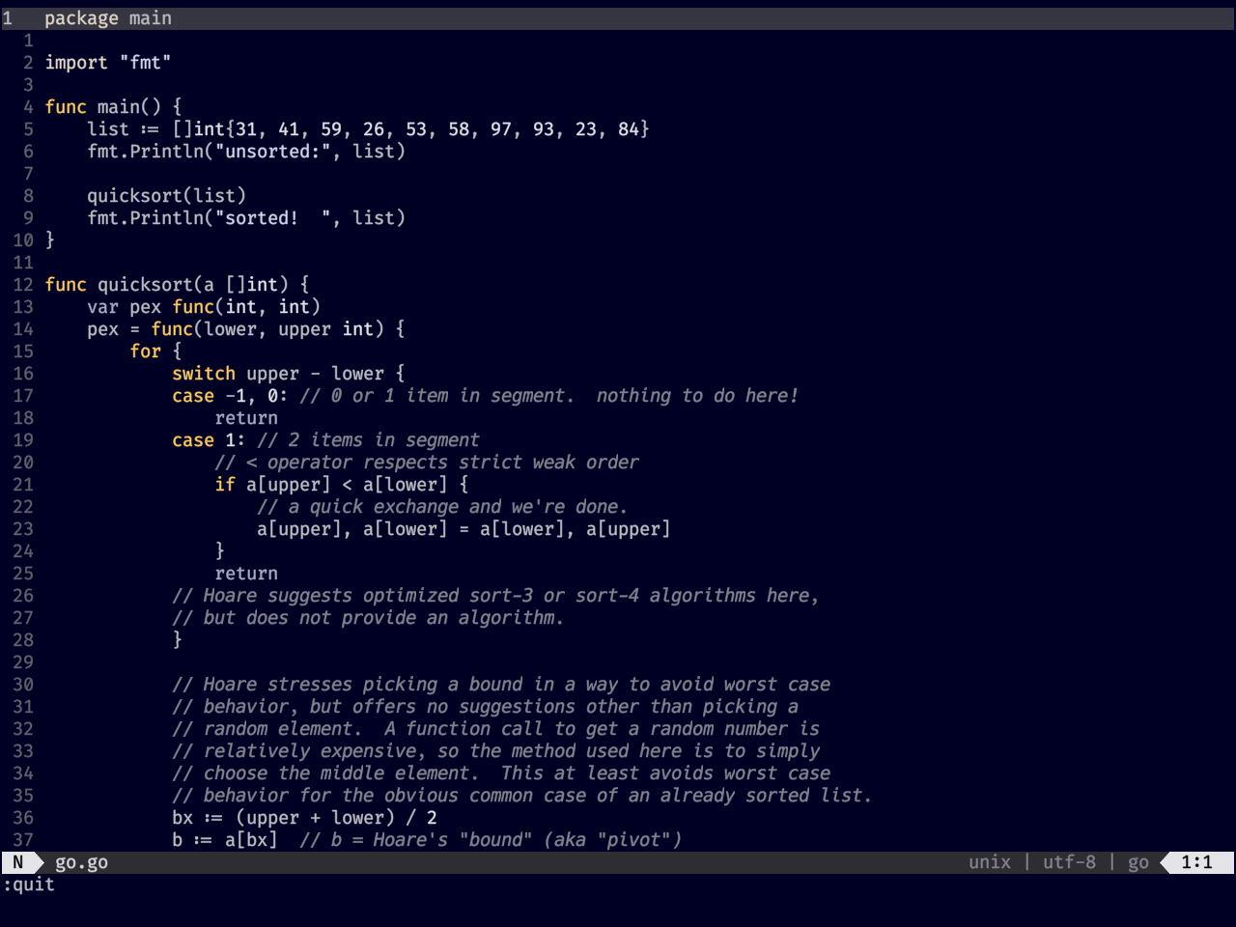The width and height of the screenshot is (1236, 927).
Task: Click the import "fmt" statement
Action: pyautogui.click(x=108, y=63)
